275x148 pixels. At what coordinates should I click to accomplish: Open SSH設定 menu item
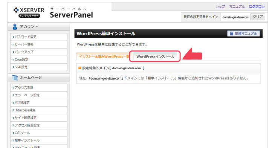pyautogui.click(x=39, y=67)
